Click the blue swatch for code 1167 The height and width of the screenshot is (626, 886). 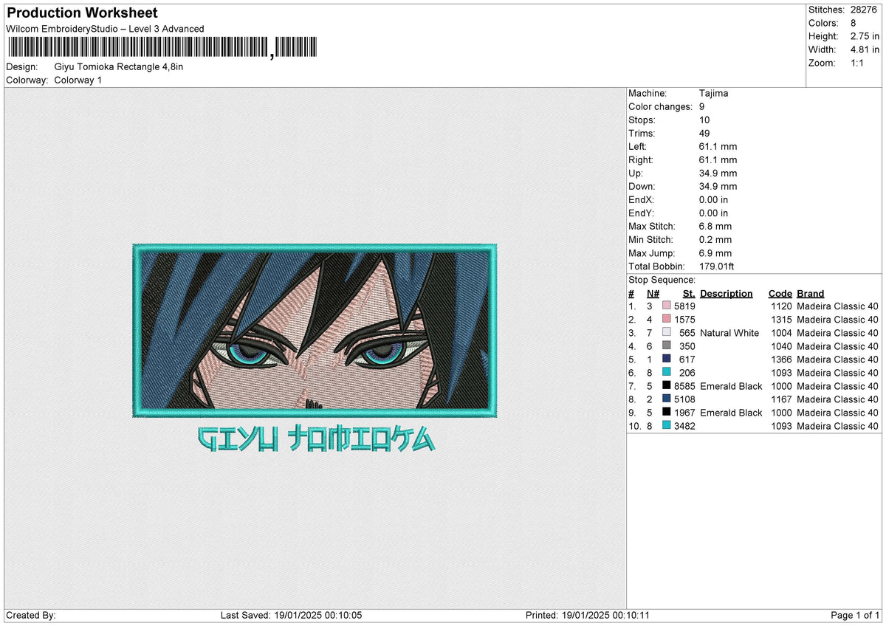(x=667, y=399)
